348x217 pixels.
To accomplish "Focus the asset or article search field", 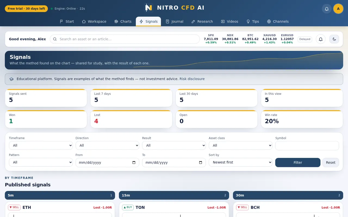I will click(125, 39).
